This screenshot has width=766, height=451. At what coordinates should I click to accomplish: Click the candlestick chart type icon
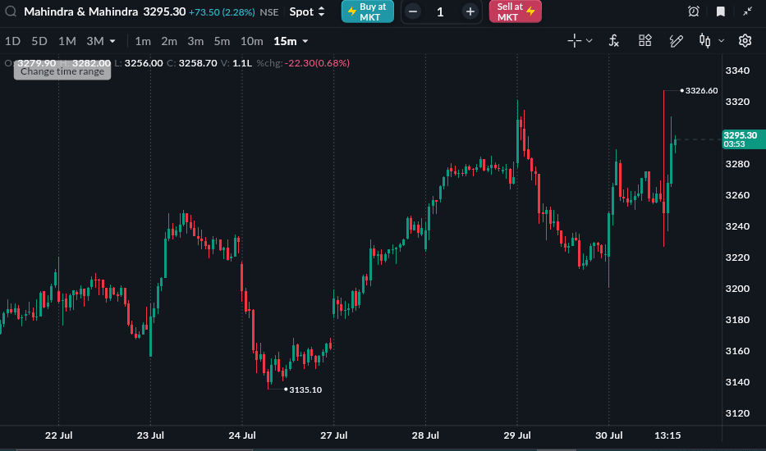pyautogui.click(x=704, y=40)
